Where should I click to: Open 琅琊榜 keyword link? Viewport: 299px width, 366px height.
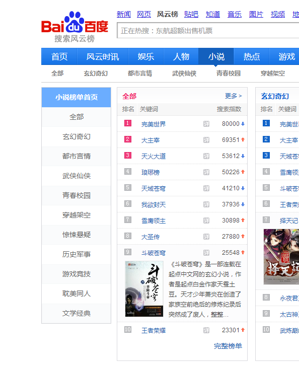point(151,172)
